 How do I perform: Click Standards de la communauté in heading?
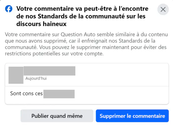[81, 16]
